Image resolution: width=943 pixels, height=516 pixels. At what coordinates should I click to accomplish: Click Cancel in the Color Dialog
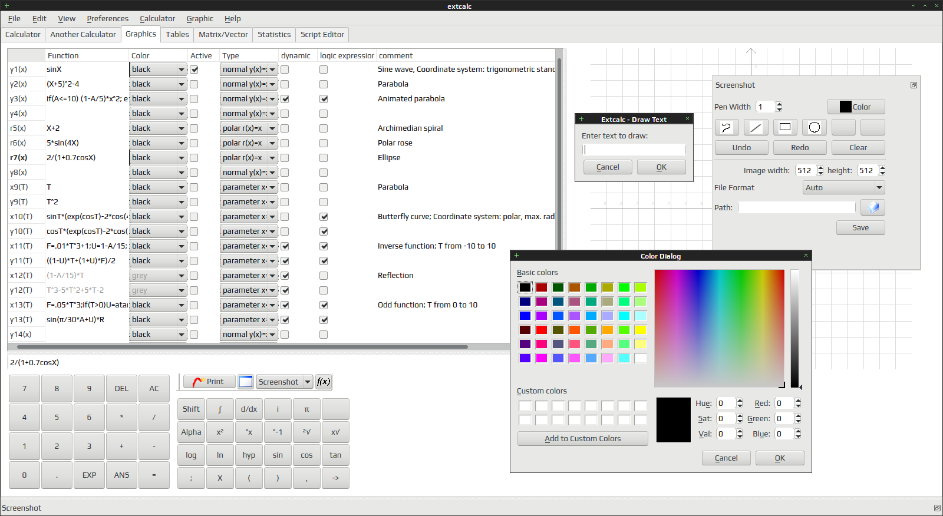(x=726, y=458)
